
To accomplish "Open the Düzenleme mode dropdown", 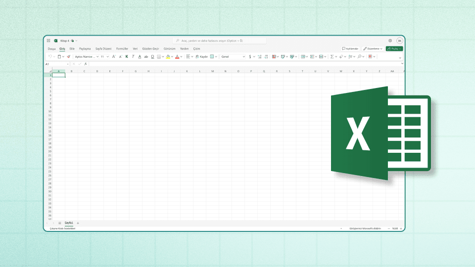I will (x=373, y=49).
